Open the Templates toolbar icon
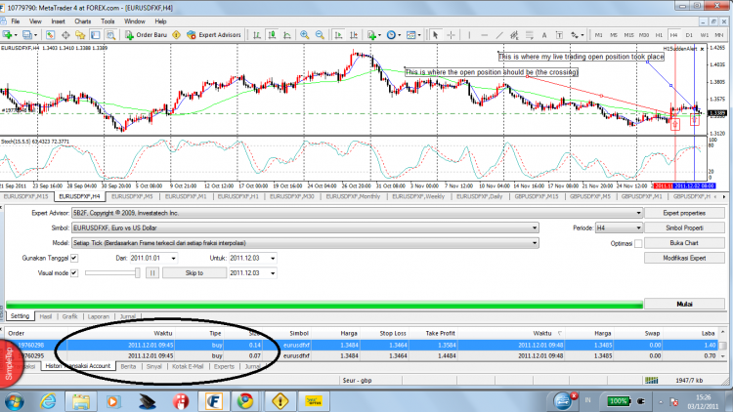This screenshot has width=733, height=412. click(x=410, y=35)
